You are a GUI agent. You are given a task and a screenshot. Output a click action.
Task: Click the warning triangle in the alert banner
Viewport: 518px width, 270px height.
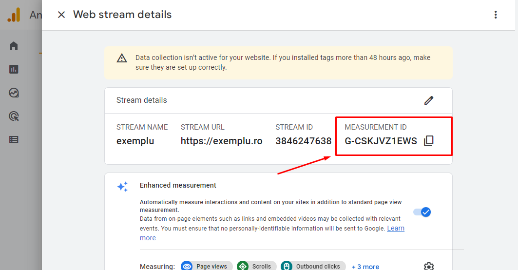[122, 58]
